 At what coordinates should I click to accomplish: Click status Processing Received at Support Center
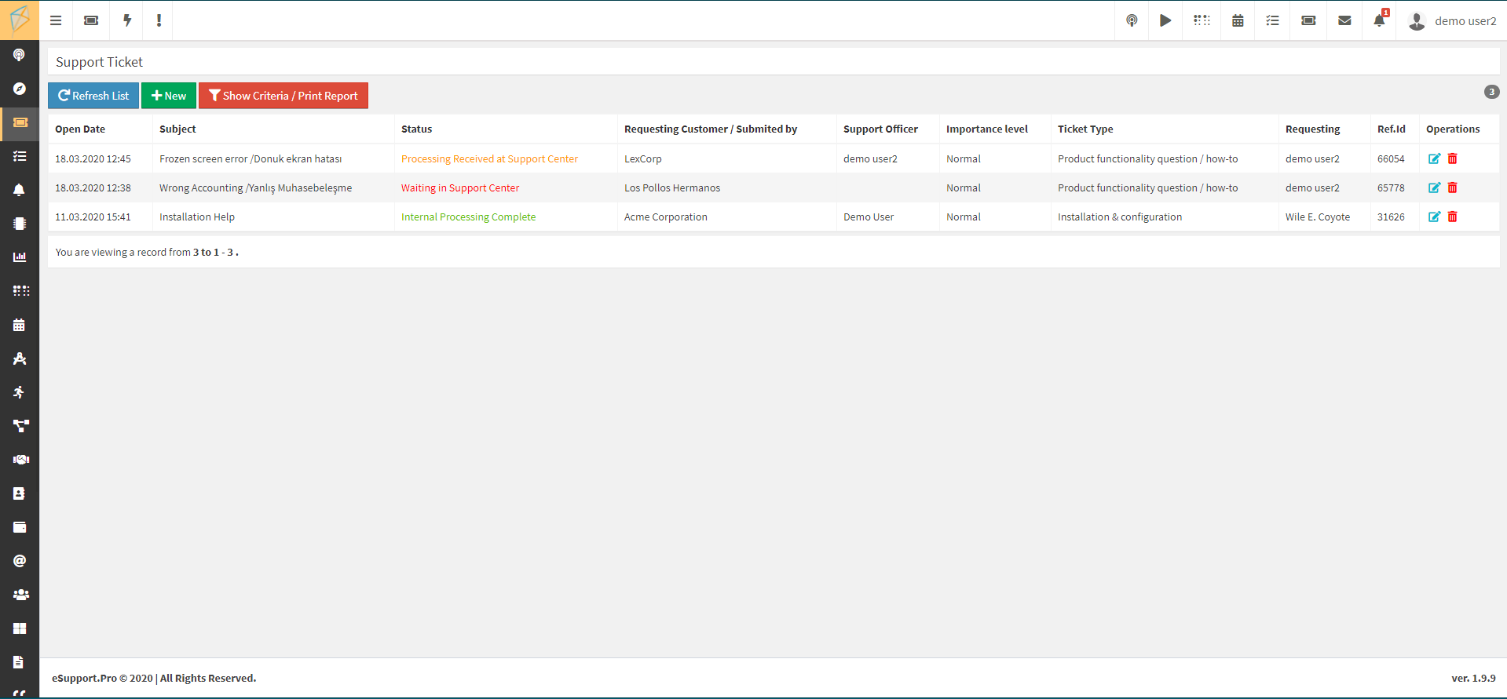[x=489, y=158]
